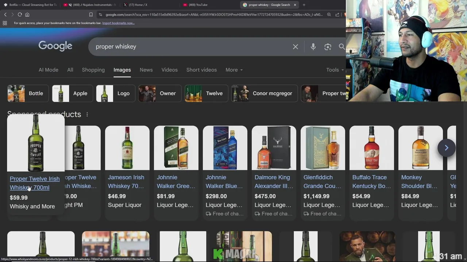Open Jameson Irish Whiskey product link
This screenshot has height=262, width=467.
[126, 182]
